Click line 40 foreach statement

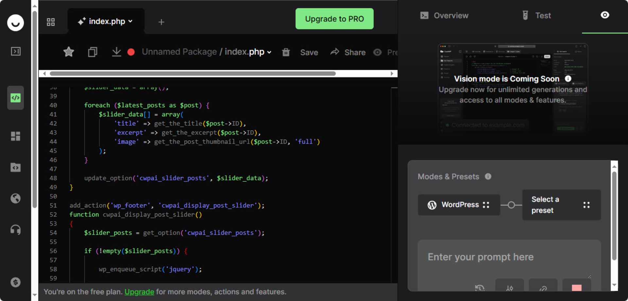tap(147, 105)
